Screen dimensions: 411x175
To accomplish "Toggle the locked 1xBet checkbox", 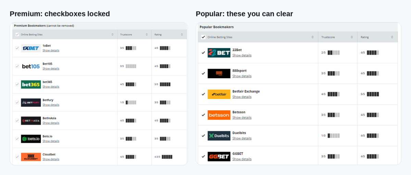I will pyautogui.click(x=17, y=48).
